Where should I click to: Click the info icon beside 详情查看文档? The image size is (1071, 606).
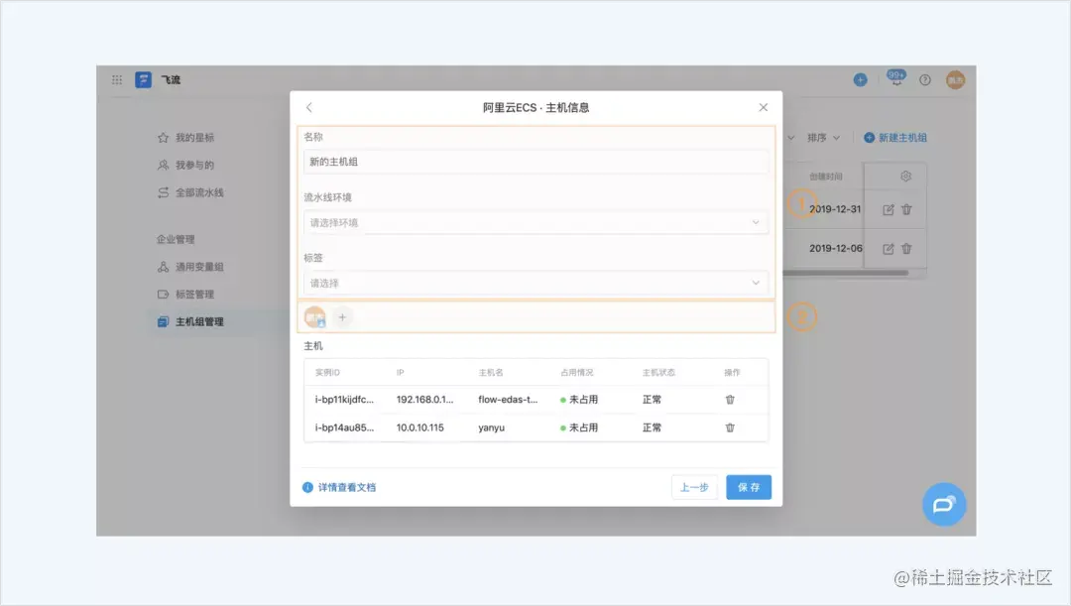307,487
